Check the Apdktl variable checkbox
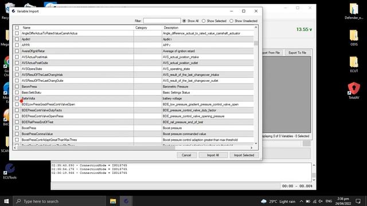 17,39
